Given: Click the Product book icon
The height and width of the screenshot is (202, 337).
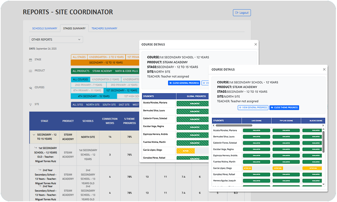Looking at the screenshot, I should pyautogui.click(x=30, y=71).
